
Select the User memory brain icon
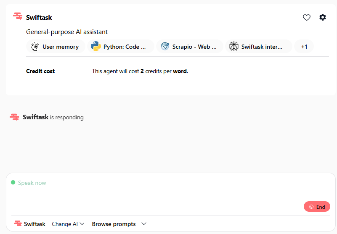pos(34,47)
